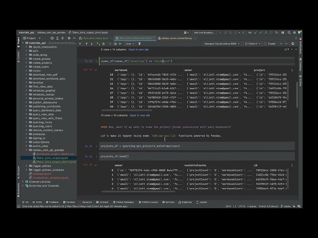The image size is (318, 238).
Task: Click Open in new tab under 14 rows
Action: (140, 116)
